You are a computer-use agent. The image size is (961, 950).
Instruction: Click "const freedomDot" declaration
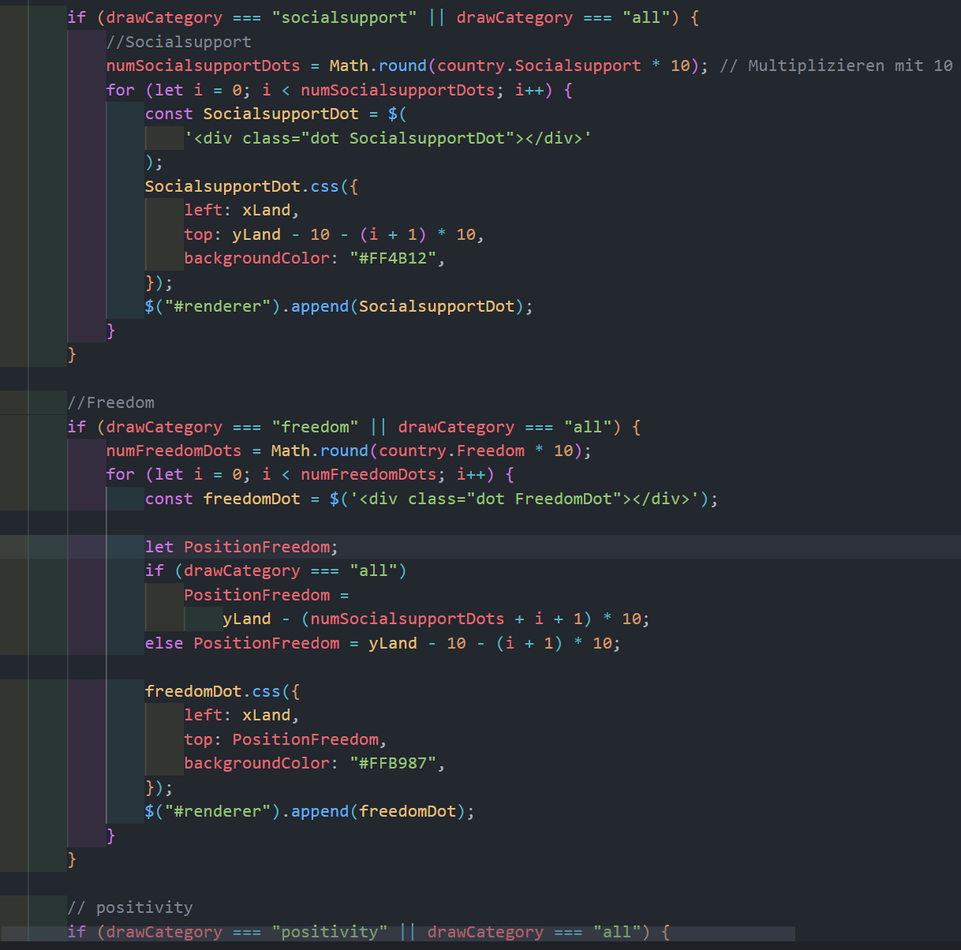coord(222,499)
